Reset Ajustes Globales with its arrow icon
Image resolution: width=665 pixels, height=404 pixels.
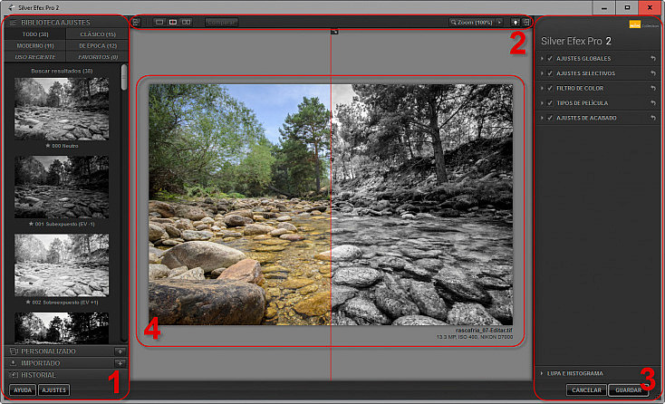click(653, 59)
